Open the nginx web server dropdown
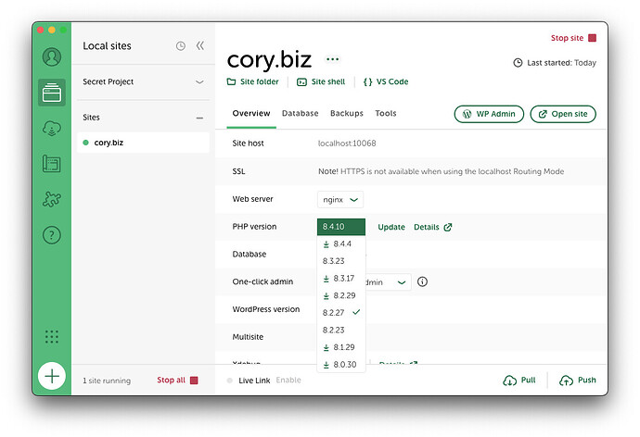640x437 pixels. pyautogui.click(x=340, y=200)
